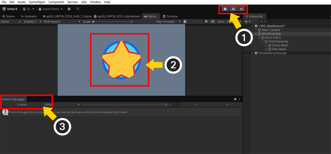Screen dimensions: 331x154
Task: Stop play mode with the stop button
Action: point(225,9)
